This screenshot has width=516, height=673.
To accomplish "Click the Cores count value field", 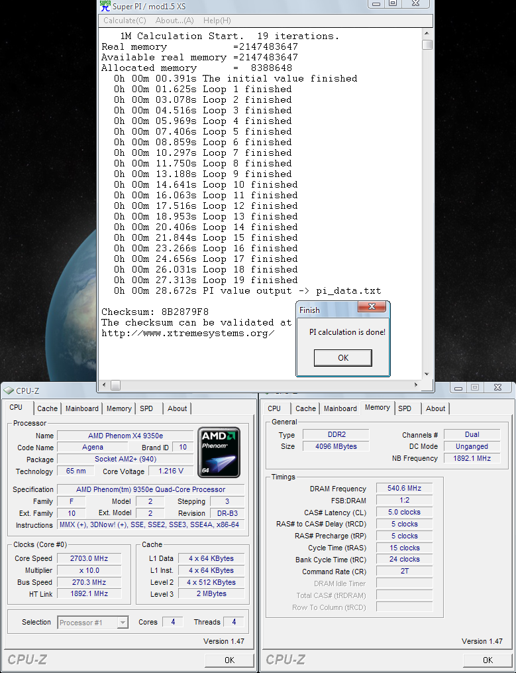I will (173, 622).
